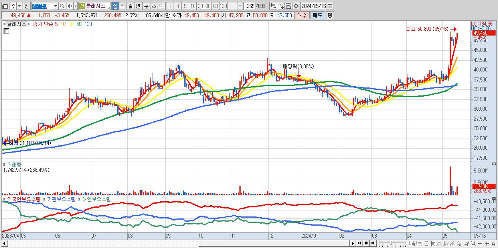Open dropdown arrow next to '주' market selector

click(19, 6)
